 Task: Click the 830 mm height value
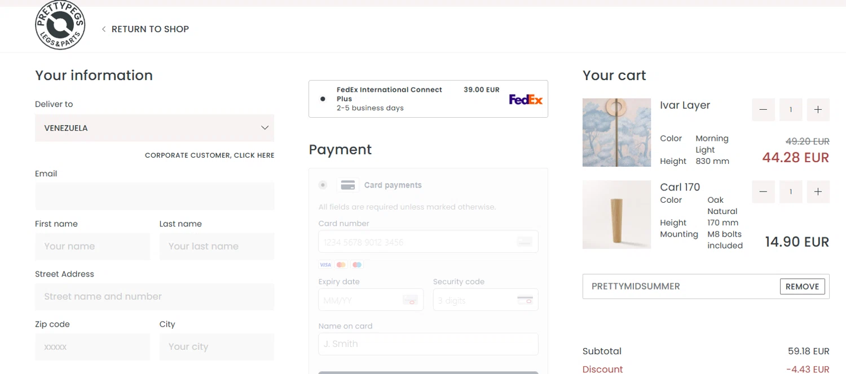coord(712,161)
